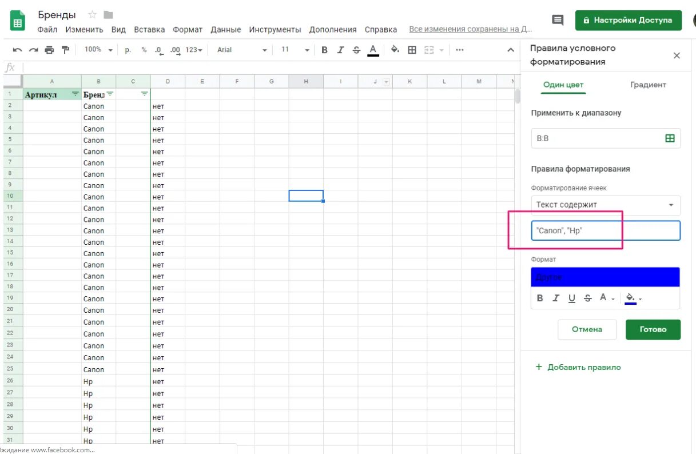Open text color picker in main toolbar
The width and height of the screenshot is (696, 454).
[373, 50]
